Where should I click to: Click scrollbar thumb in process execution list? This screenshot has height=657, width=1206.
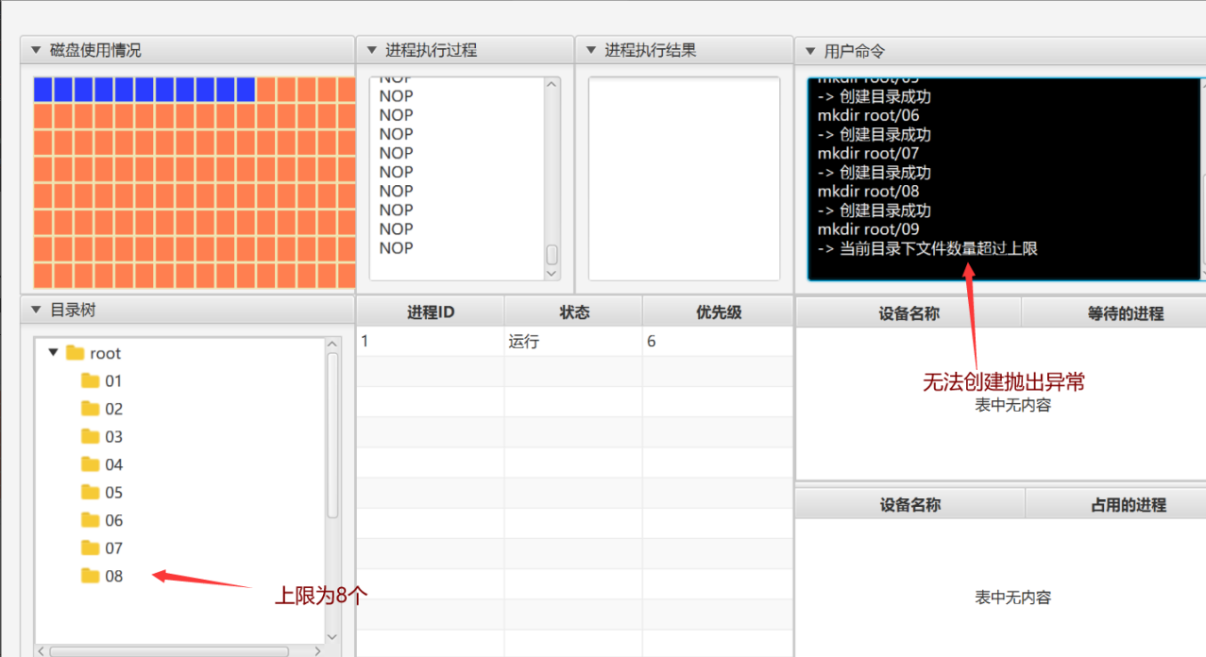pos(552,255)
